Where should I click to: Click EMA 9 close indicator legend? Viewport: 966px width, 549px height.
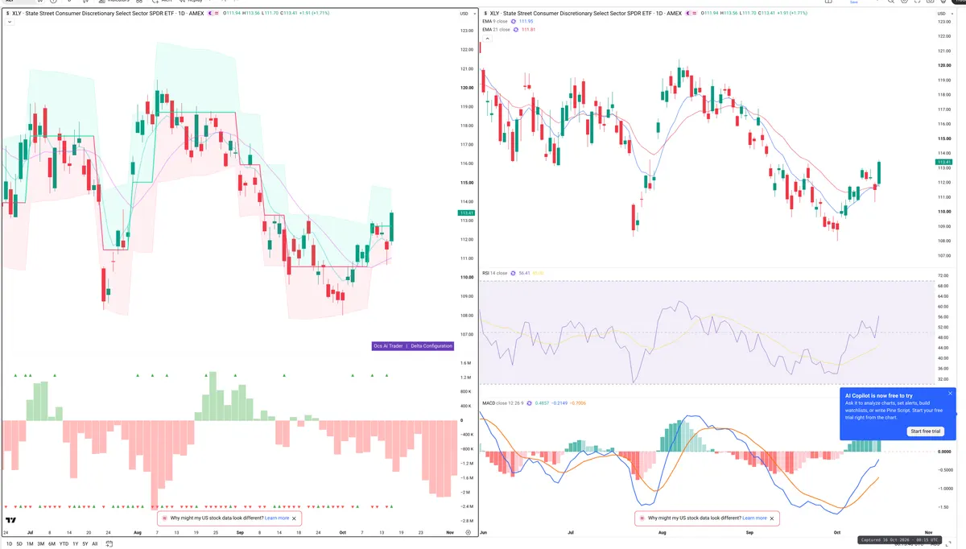click(495, 22)
